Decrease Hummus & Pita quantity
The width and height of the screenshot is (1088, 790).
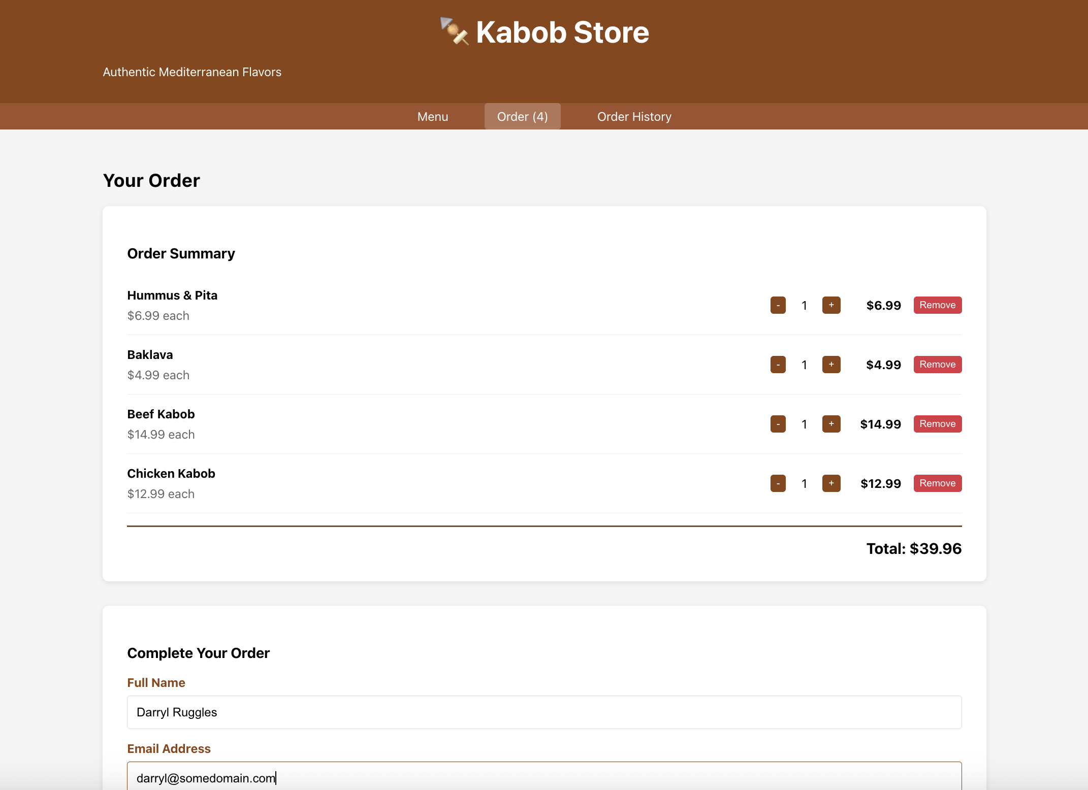[x=778, y=305]
